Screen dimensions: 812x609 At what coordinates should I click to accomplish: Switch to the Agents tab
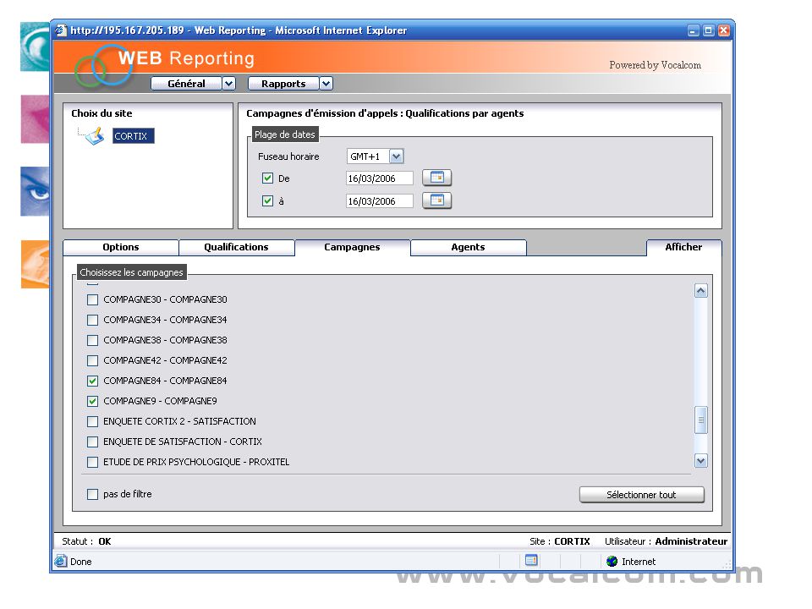tap(468, 247)
